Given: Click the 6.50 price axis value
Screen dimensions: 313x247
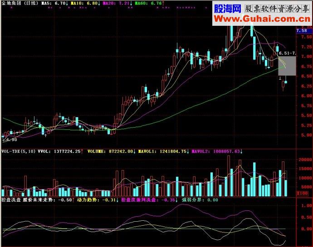Looking at the screenshot, I should (306, 76).
